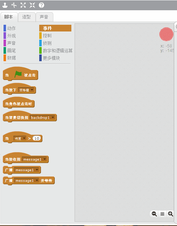Select the 动作 motion category
Image resolution: width=177 pixels, height=226 pixels.
click(x=10, y=28)
